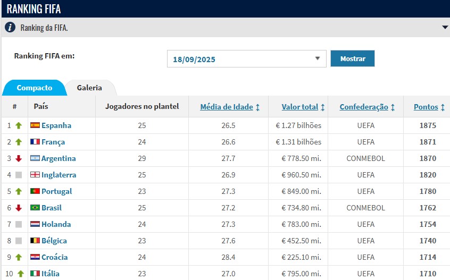Click the red down arrow in Brasil row
The image size is (450, 280).
point(19,208)
